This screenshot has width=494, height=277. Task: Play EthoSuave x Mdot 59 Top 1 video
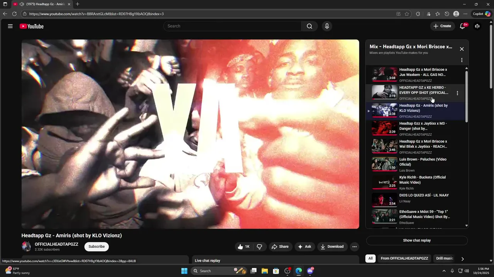(416, 217)
